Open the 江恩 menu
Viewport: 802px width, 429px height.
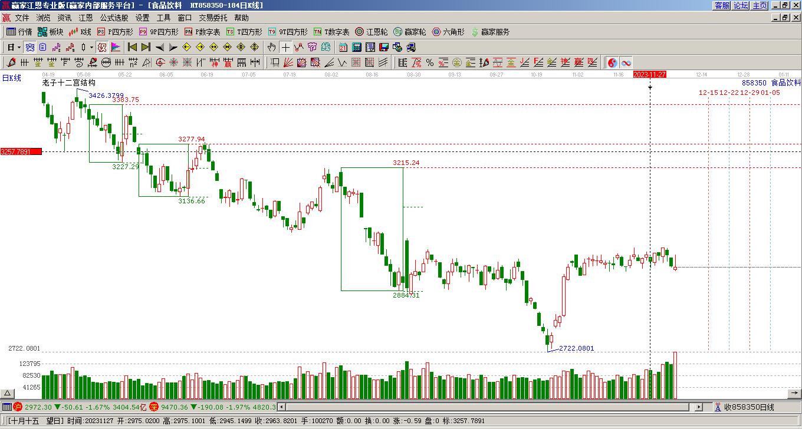click(x=86, y=18)
